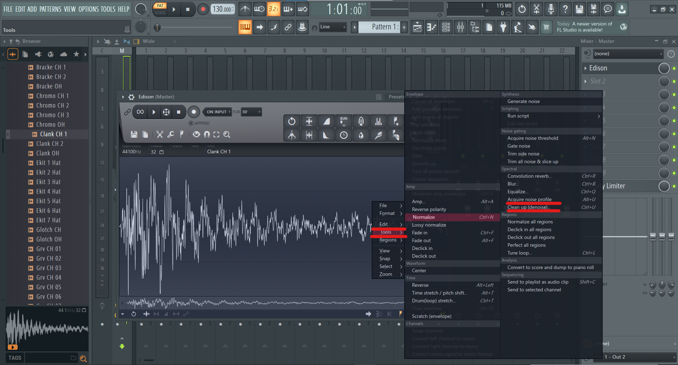Click Edison copy document icon

pyautogui.click(x=145, y=135)
